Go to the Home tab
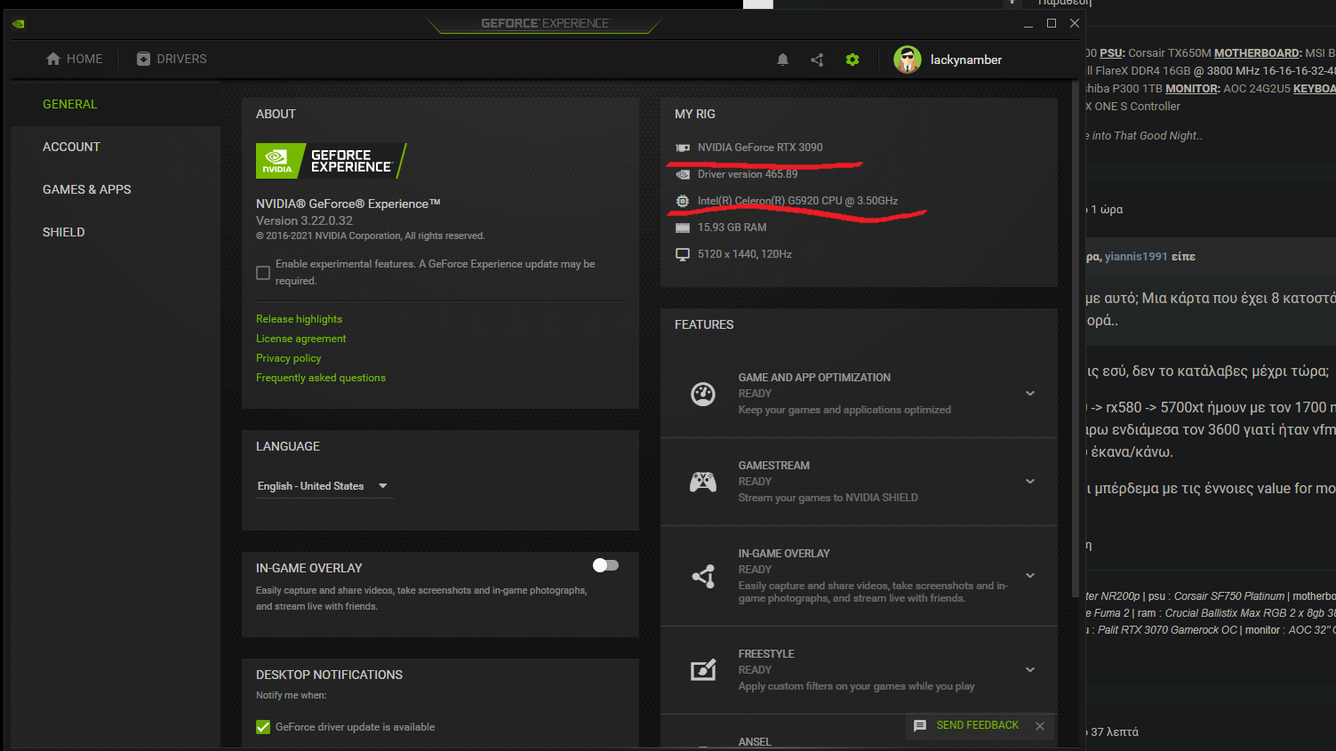1336x751 pixels. (75, 59)
